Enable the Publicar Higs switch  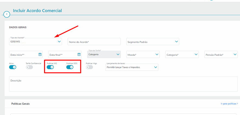[x=89, y=67]
